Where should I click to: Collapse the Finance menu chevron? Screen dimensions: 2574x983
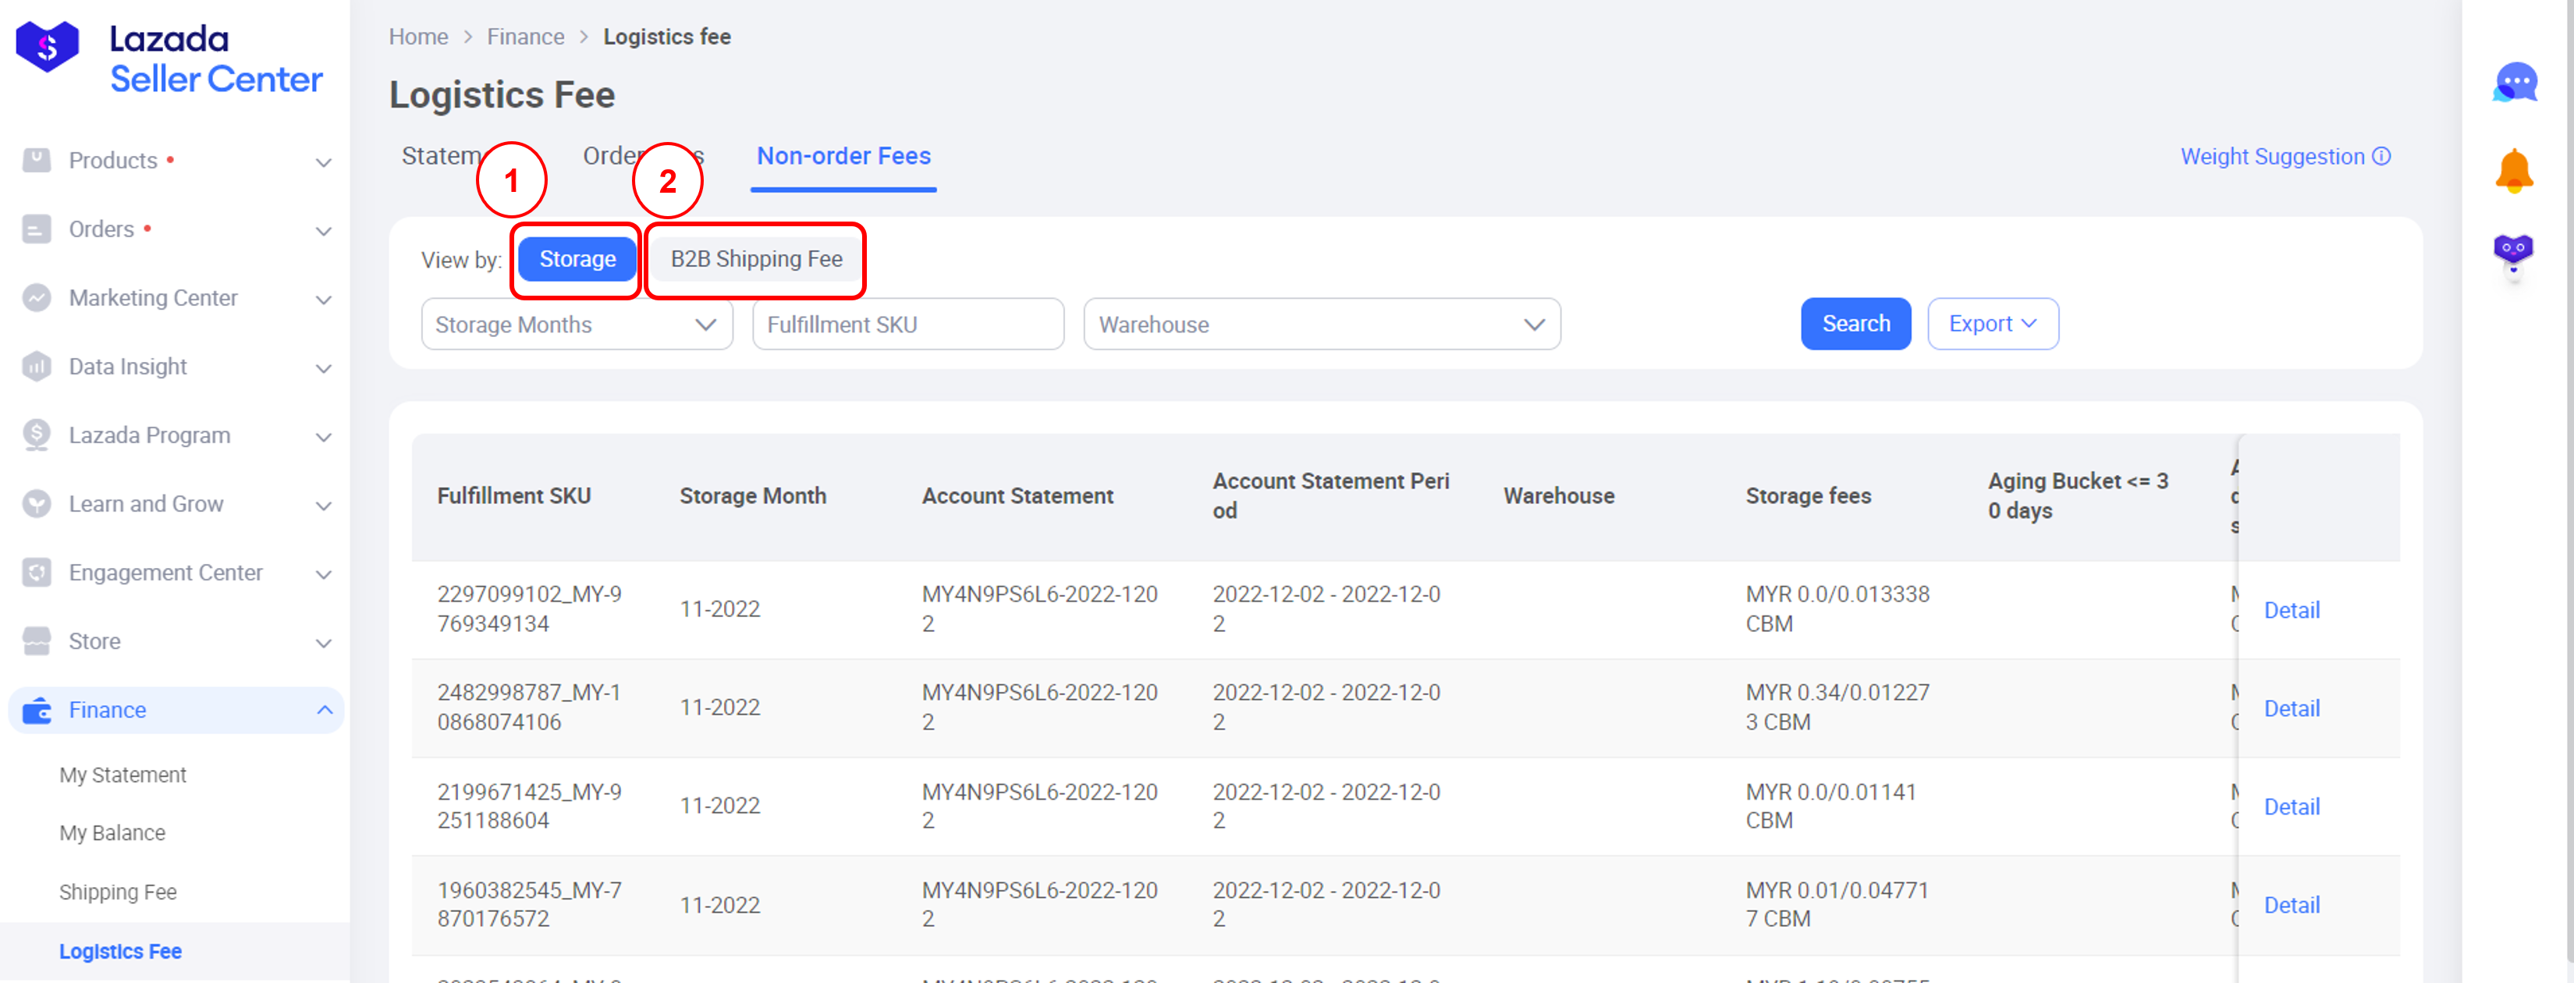pos(325,710)
